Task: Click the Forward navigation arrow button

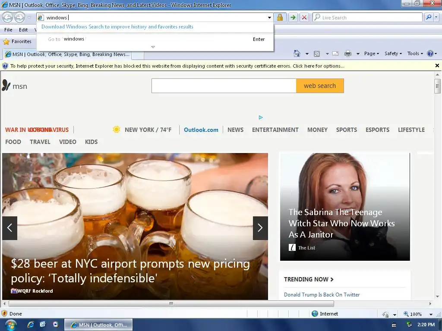Action: coord(19,17)
